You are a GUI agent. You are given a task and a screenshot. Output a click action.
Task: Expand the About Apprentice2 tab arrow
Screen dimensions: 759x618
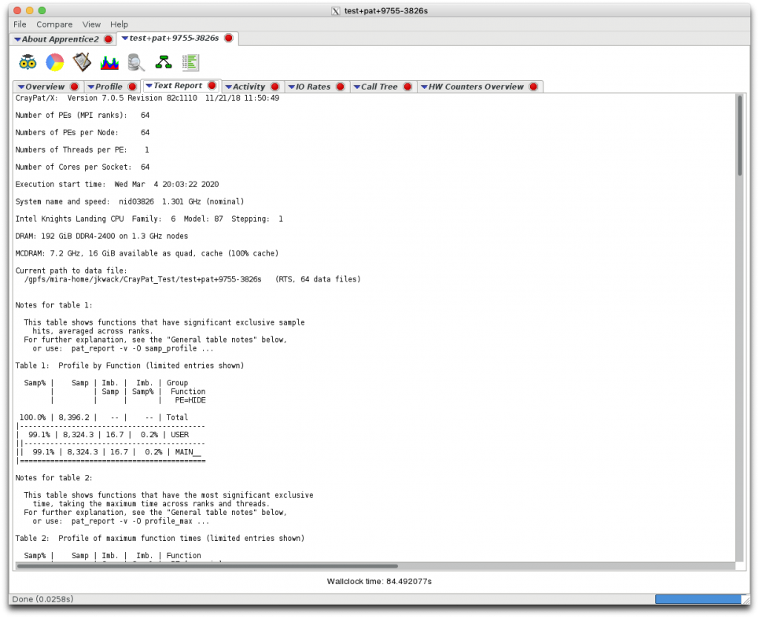click(x=18, y=39)
